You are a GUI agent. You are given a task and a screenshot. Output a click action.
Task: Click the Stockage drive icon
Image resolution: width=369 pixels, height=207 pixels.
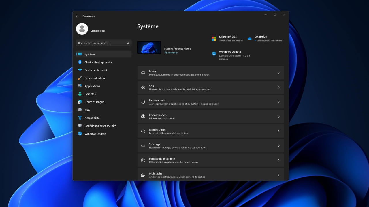pyautogui.click(x=143, y=146)
